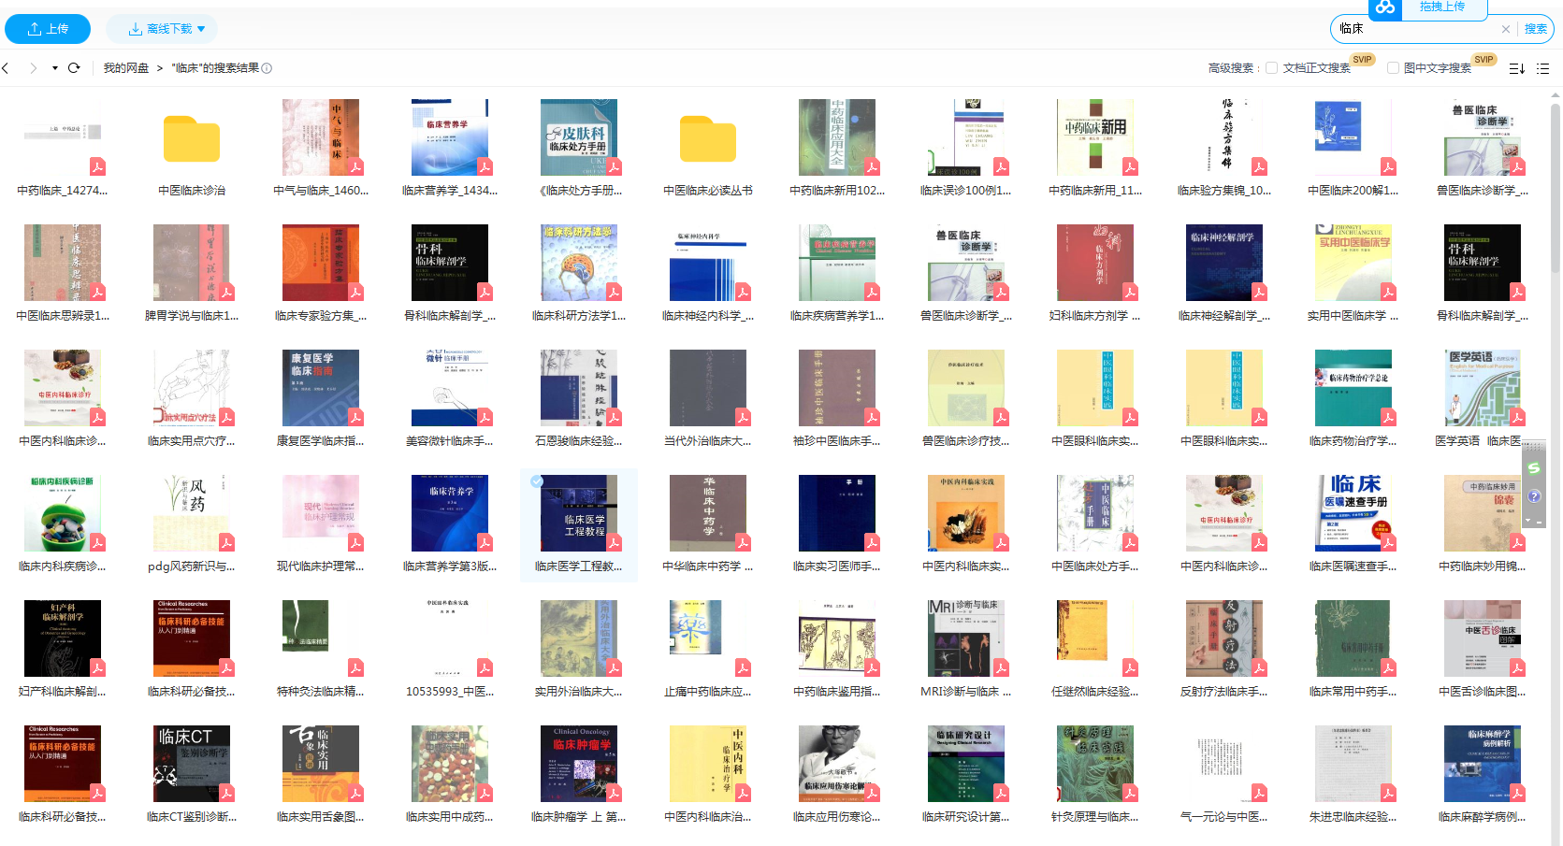Open the 中医临床诊治 folder
Image resolution: width=1563 pixels, height=846 pixels.
(x=192, y=139)
